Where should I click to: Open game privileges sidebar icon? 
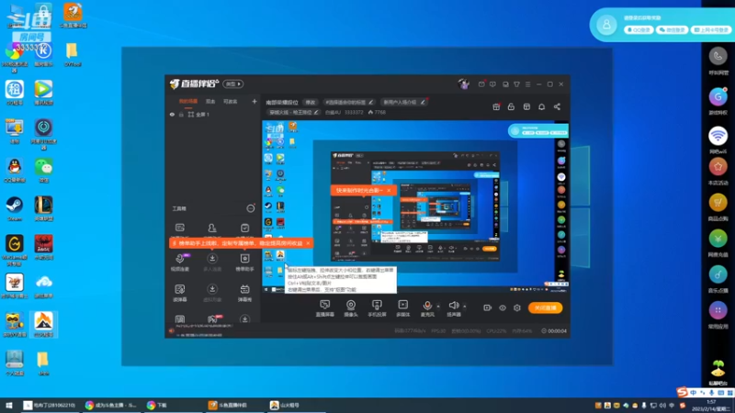pos(718,97)
